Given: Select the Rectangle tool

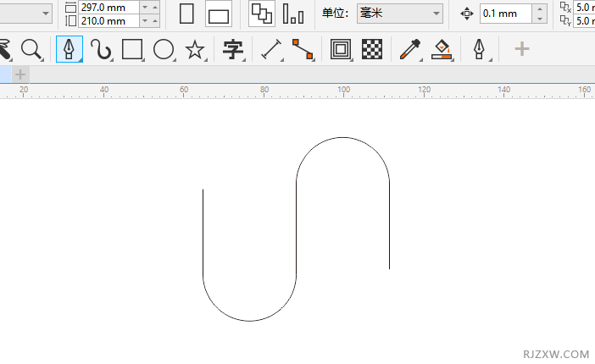Looking at the screenshot, I should (131, 50).
